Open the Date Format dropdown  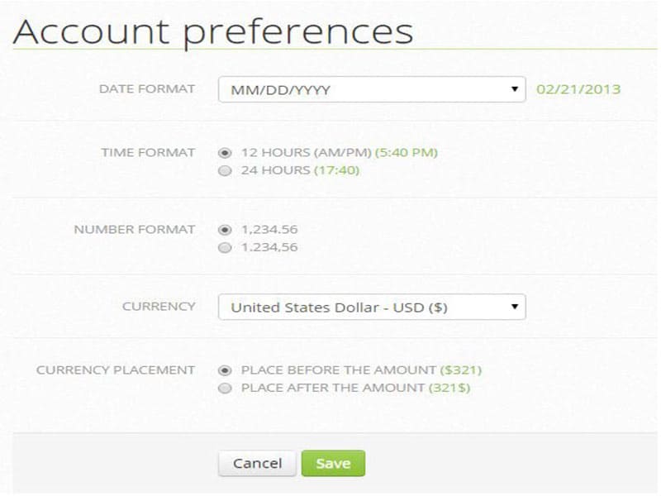[371, 89]
